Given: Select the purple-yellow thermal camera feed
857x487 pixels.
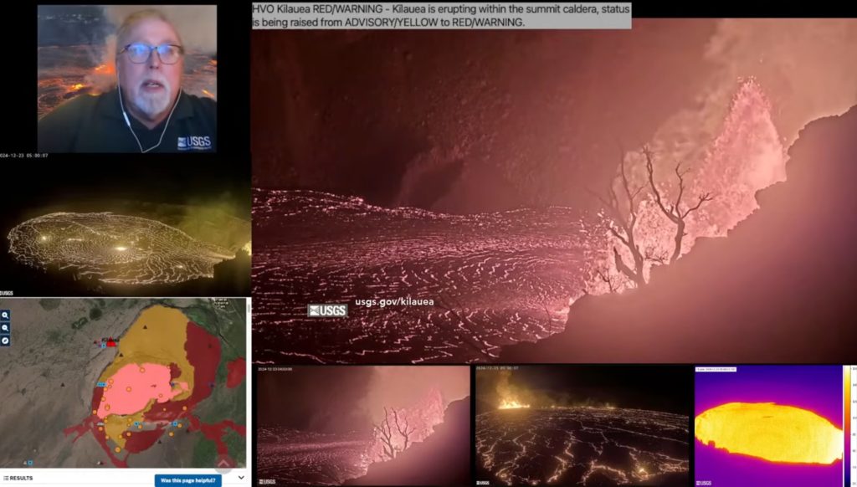Looking at the screenshot, I should pos(768,426).
